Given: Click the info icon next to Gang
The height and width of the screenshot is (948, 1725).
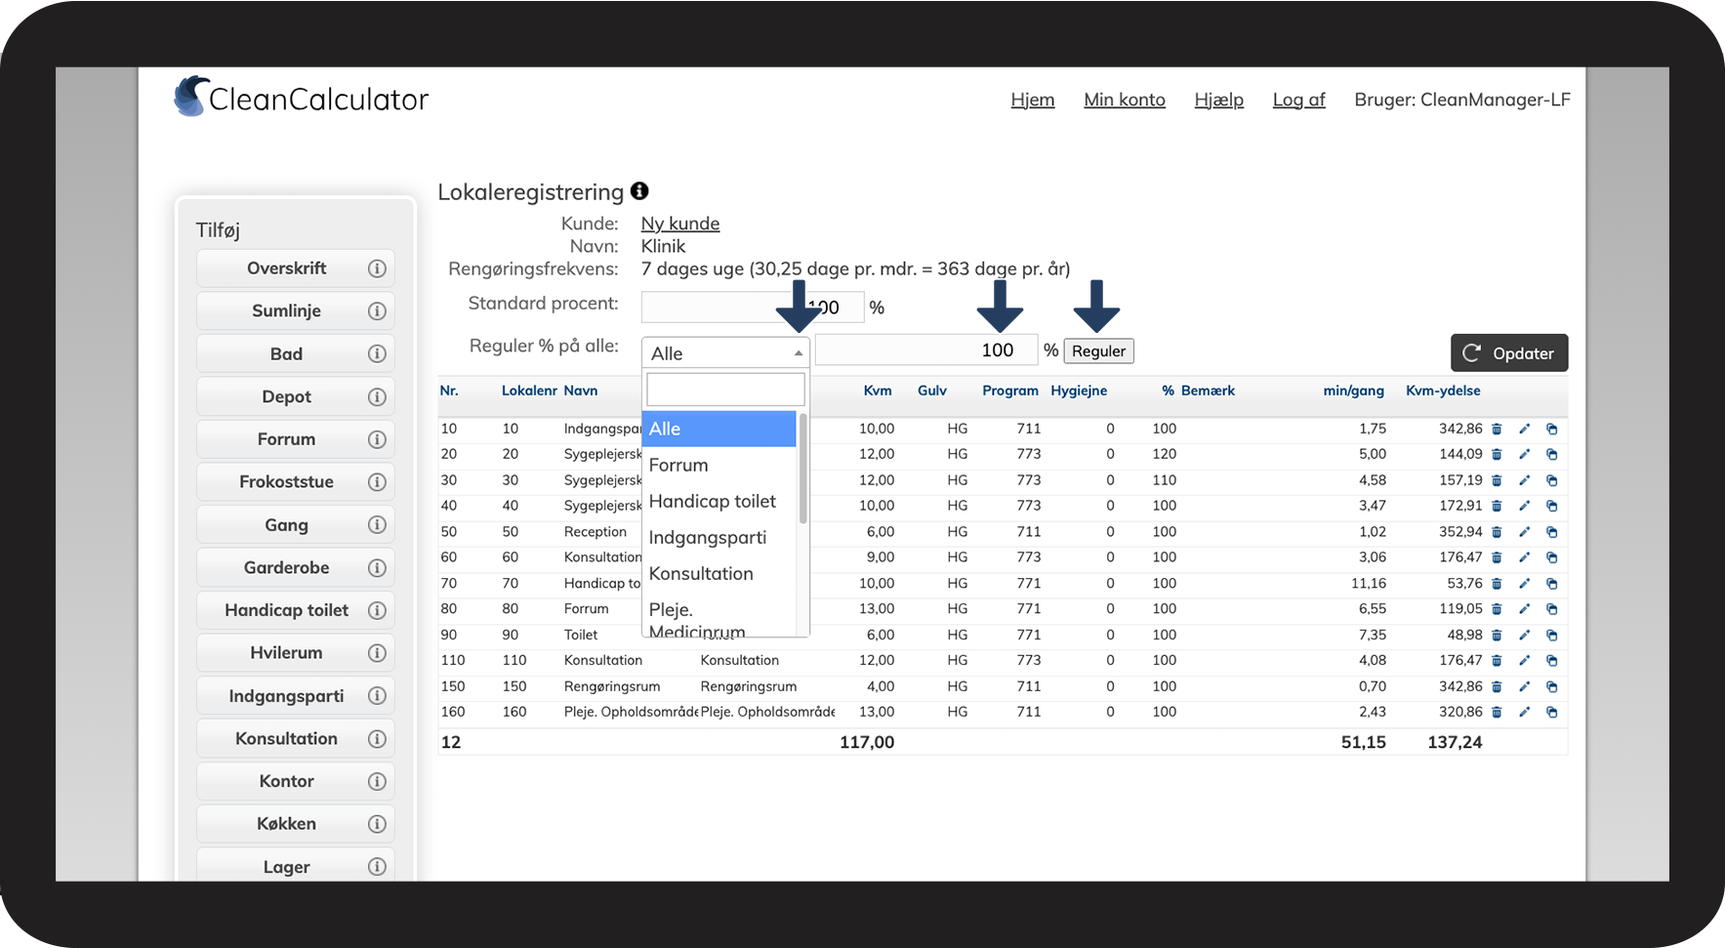Looking at the screenshot, I should click(377, 525).
